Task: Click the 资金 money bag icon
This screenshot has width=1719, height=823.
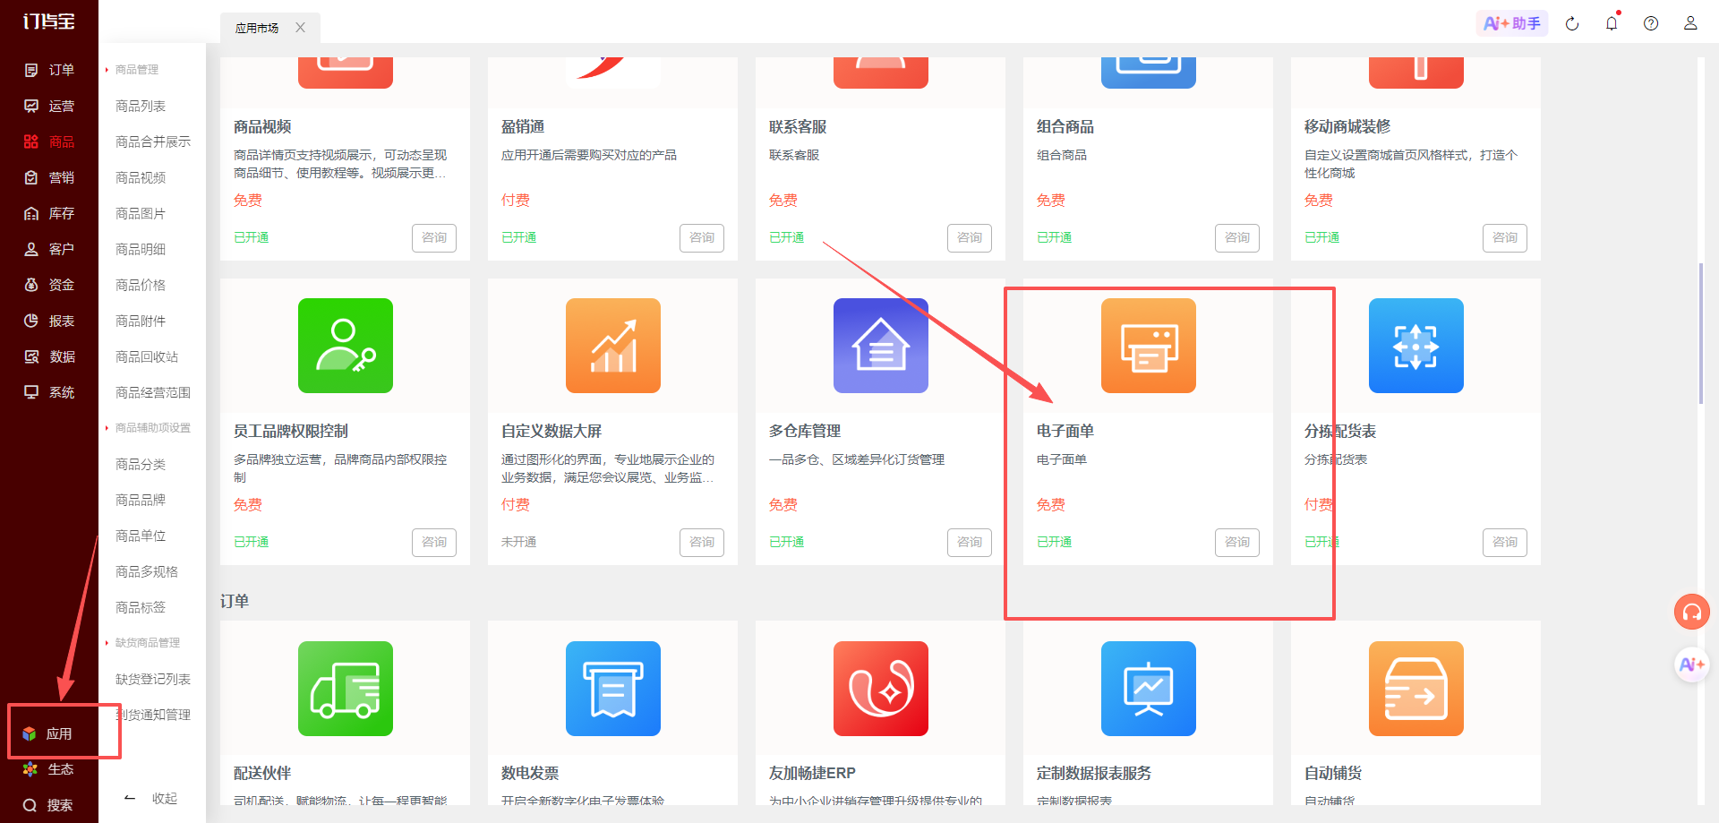Action: coord(31,285)
